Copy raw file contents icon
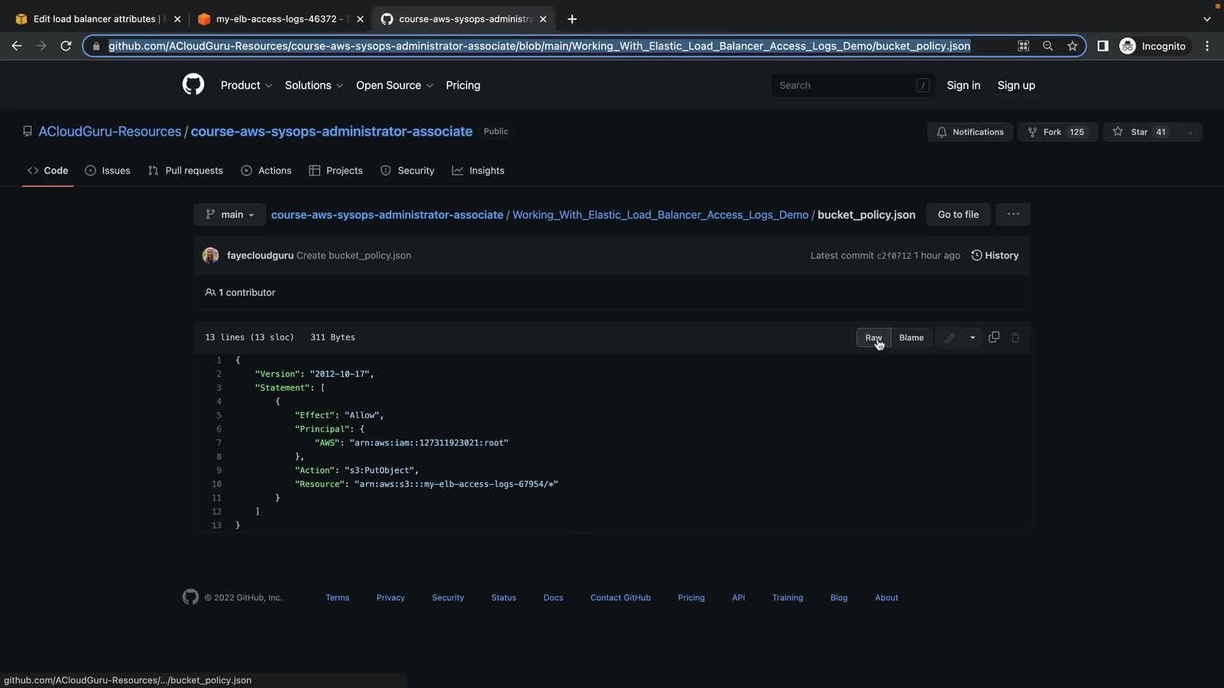Image resolution: width=1224 pixels, height=688 pixels. tap(994, 338)
